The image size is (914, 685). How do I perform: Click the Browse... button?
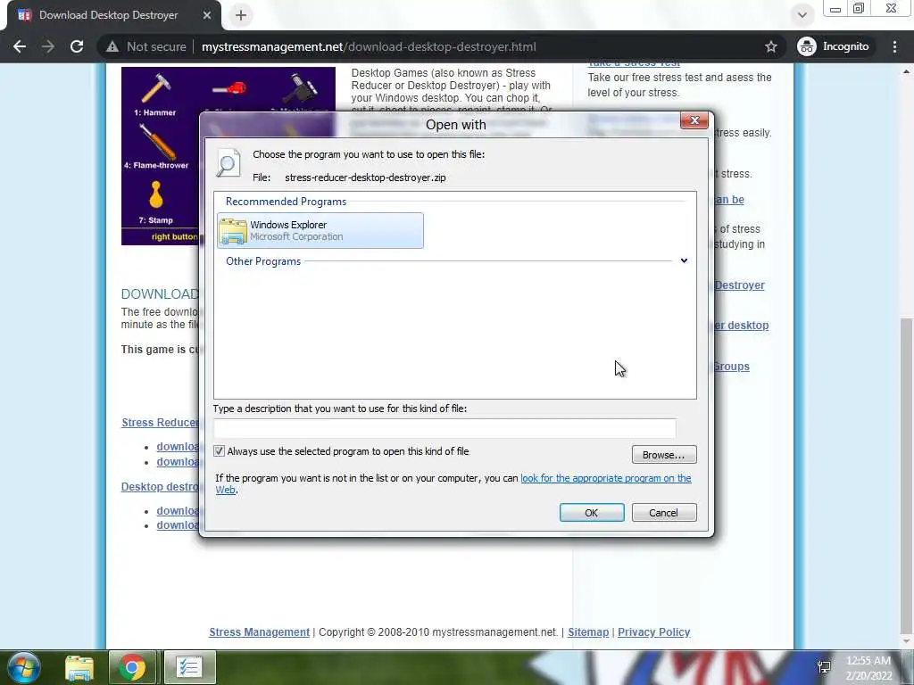[x=664, y=455]
